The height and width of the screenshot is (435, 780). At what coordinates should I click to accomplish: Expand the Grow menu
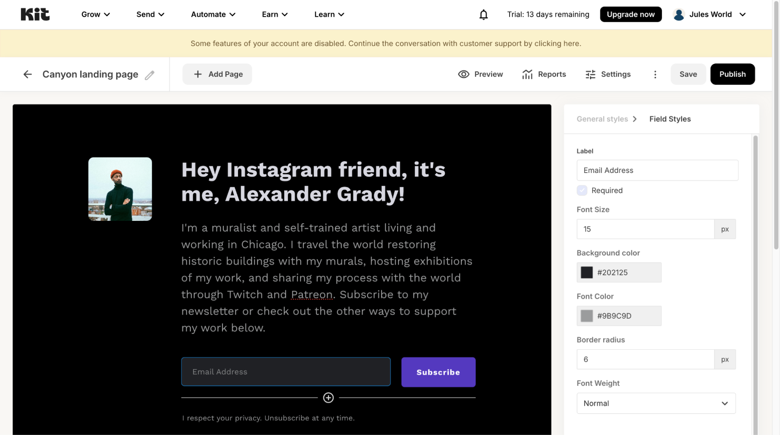(96, 14)
